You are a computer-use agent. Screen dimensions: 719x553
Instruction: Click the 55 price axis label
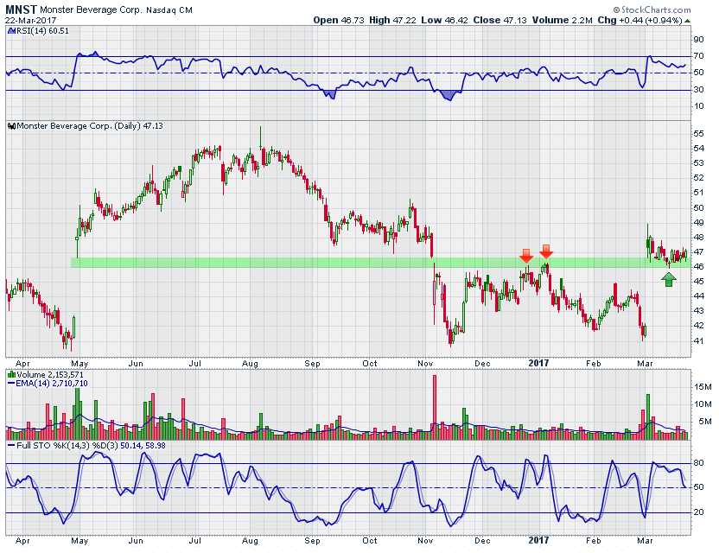(699, 133)
